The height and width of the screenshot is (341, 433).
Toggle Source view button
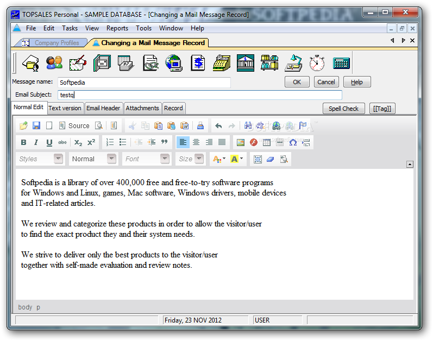pyautogui.click(x=74, y=126)
